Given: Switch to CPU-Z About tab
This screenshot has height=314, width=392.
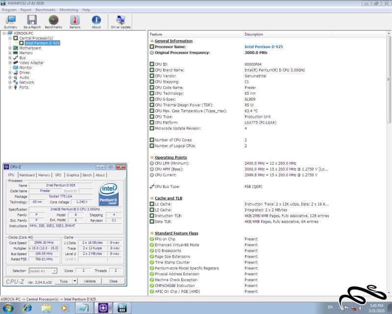Looking at the screenshot, I should pos(100,175).
